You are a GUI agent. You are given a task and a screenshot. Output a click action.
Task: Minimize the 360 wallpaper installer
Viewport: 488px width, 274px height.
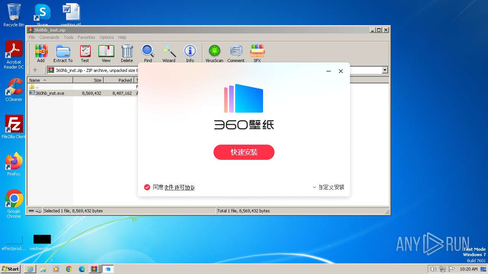(x=329, y=71)
